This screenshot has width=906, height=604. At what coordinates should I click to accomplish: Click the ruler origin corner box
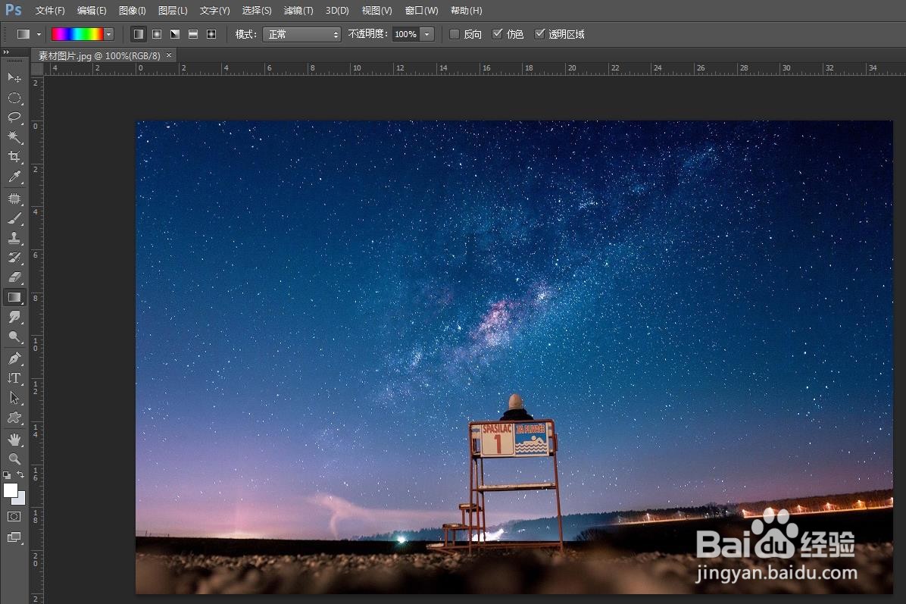click(37, 69)
